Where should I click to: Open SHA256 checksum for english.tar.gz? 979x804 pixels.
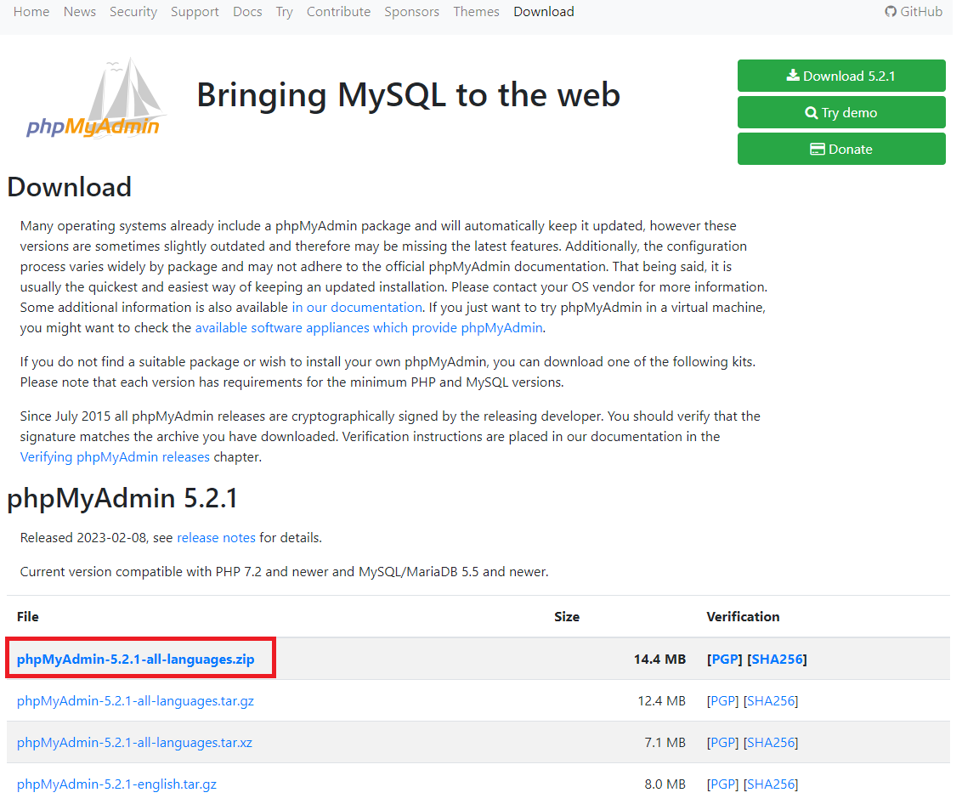coord(771,784)
